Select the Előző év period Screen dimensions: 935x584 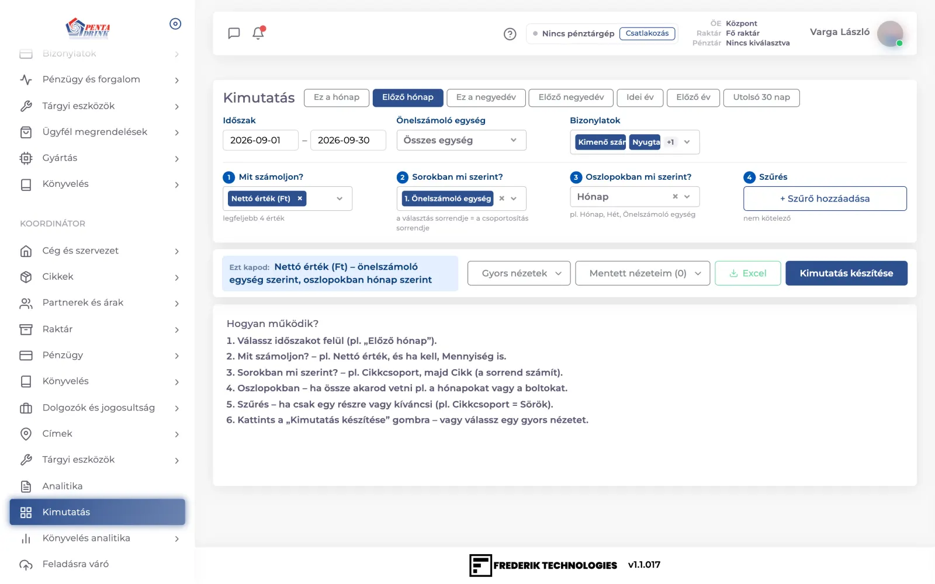[x=693, y=98]
